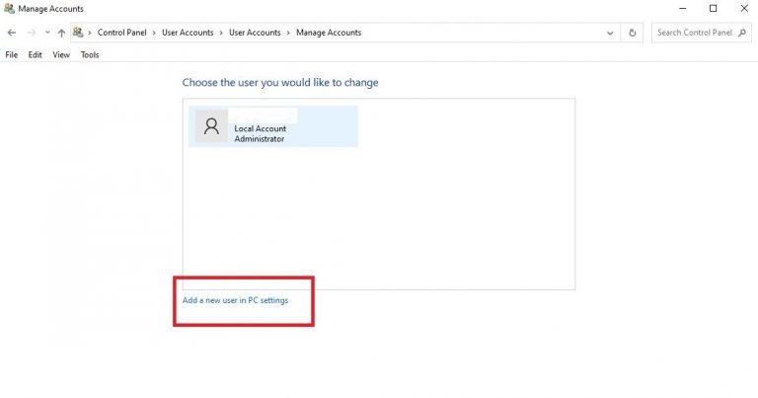Click the Forward navigation arrow

pos(30,33)
